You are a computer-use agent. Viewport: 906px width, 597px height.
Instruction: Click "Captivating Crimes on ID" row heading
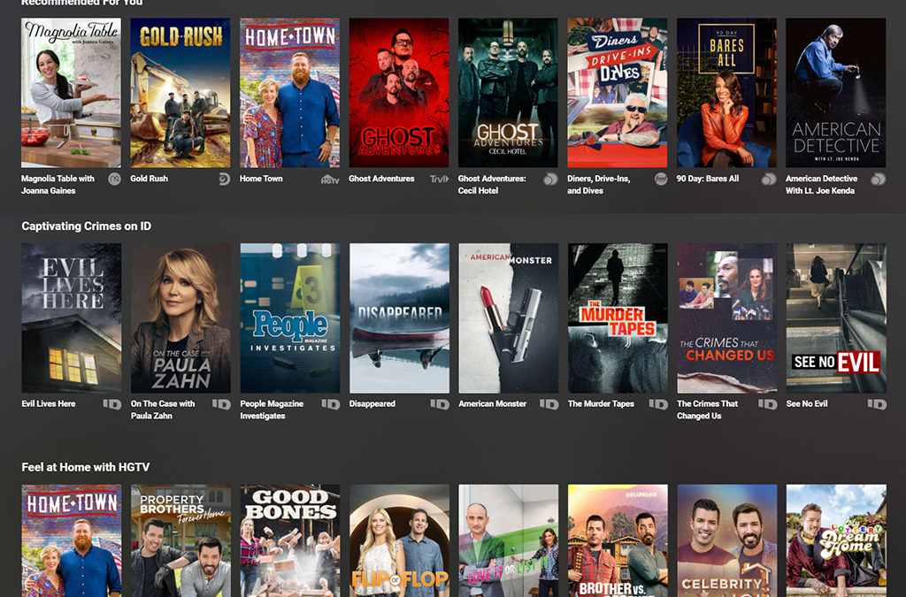pyautogui.click(x=87, y=226)
